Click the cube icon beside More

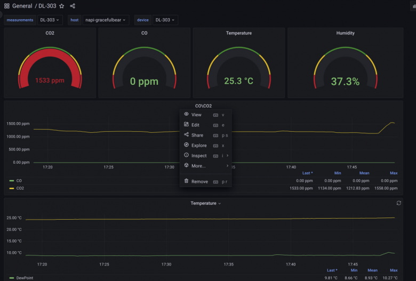pyautogui.click(x=186, y=165)
